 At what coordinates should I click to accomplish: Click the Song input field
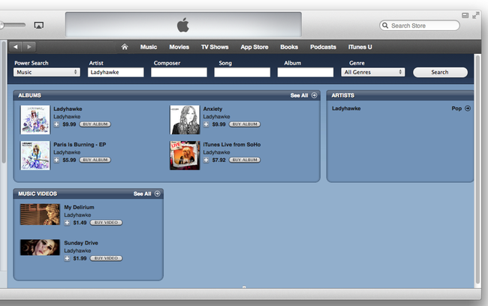click(242, 72)
